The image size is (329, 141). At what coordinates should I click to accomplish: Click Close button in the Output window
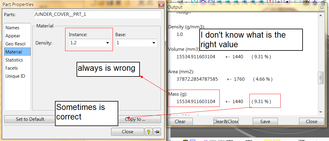coord(312,121)
